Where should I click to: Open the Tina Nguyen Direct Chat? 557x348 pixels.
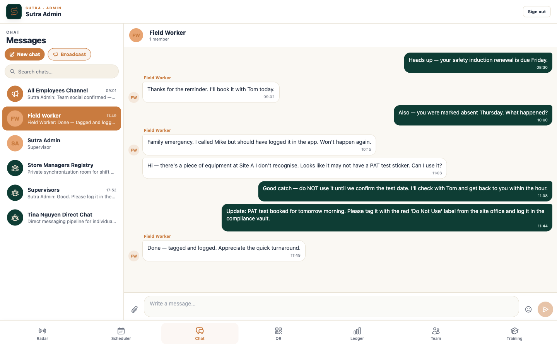(62, 218)
